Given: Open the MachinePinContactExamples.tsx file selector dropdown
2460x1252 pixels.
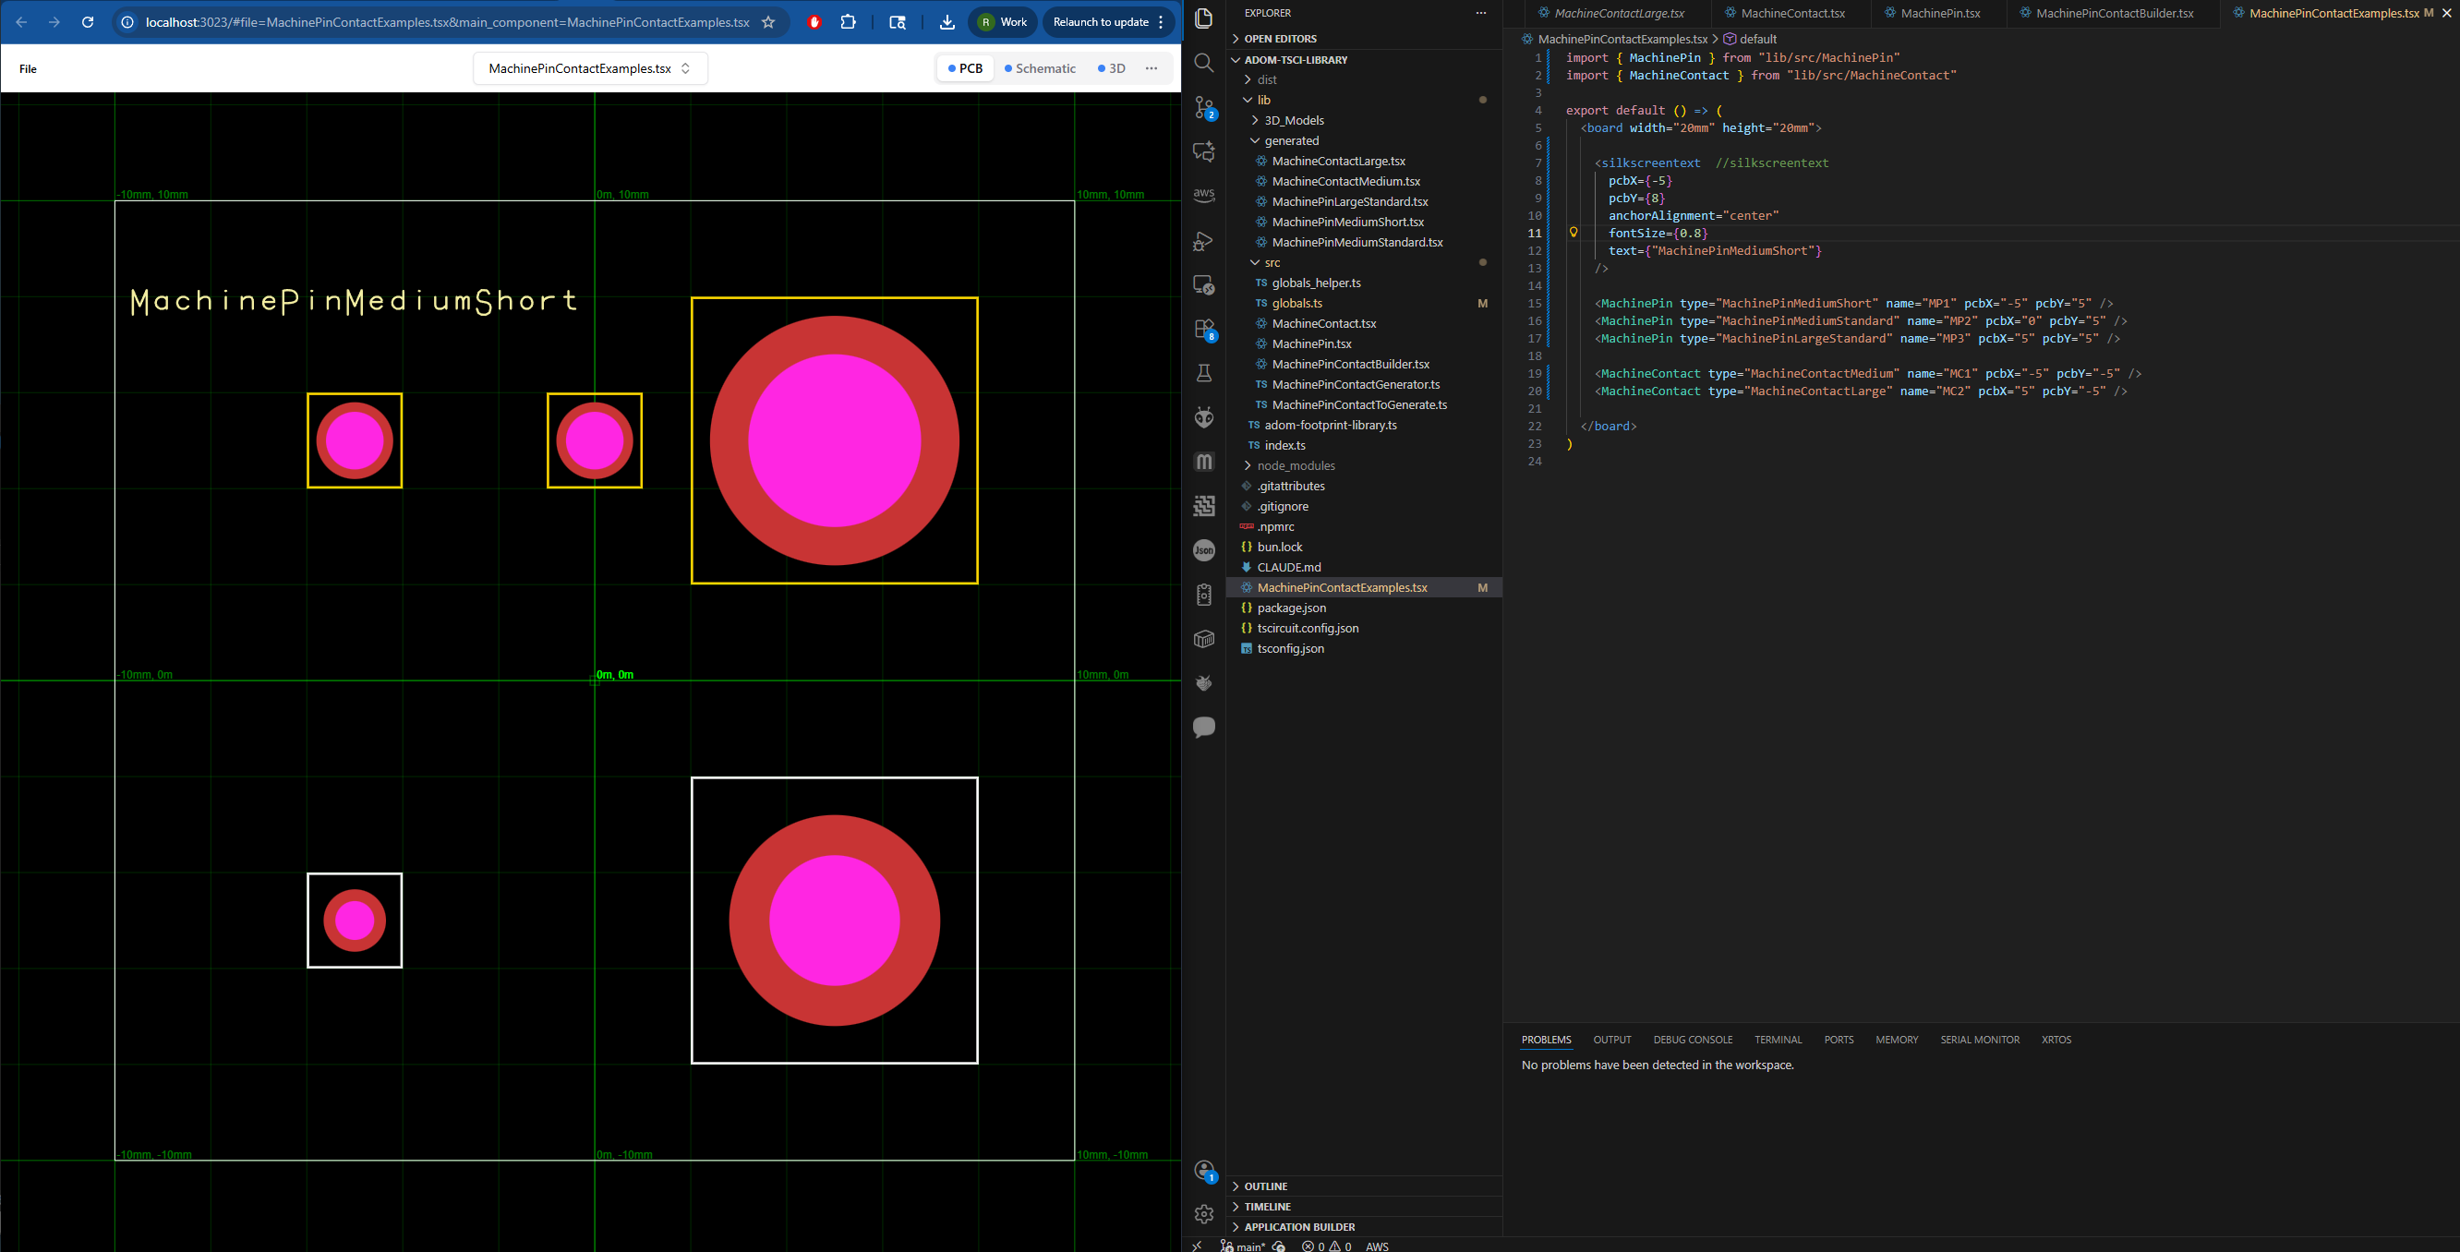Looking at the screenshot, I should tap(589, 68).
